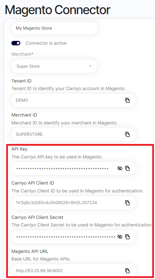Select the Super Store merchant combo box
Screen dimensions: 155x279
[54, 66]
